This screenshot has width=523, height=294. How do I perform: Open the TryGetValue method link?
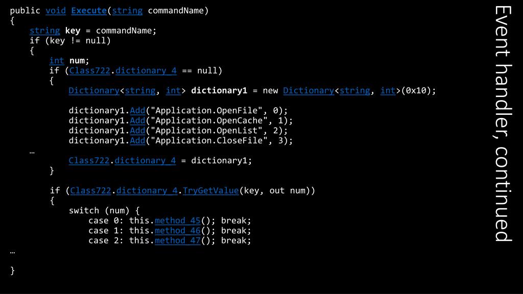click(210, 191)
